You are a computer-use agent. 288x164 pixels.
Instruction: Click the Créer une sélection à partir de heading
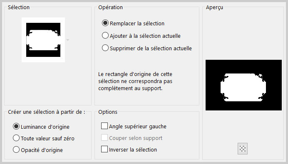[47, 112]
